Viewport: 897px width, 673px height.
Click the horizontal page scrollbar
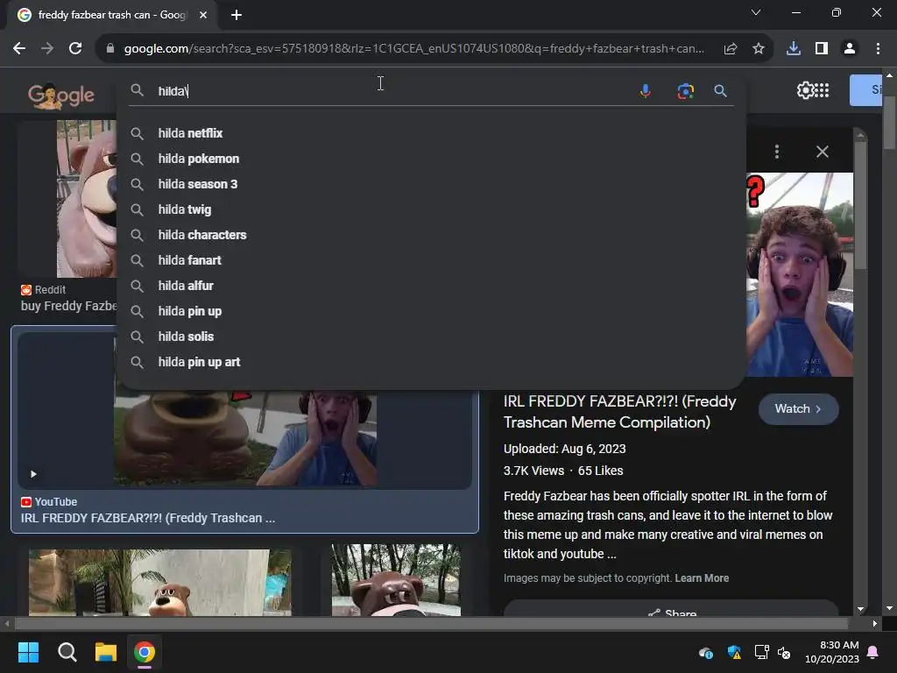click(x=431, y=623)
